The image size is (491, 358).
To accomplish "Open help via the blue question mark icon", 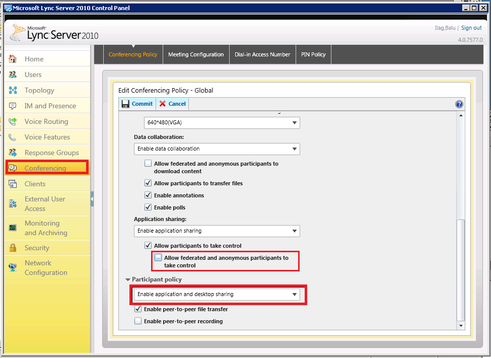I will 459,104.
